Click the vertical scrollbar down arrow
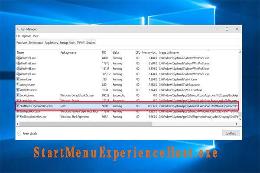This screenshot has width=260, height=173. point(240,119)
